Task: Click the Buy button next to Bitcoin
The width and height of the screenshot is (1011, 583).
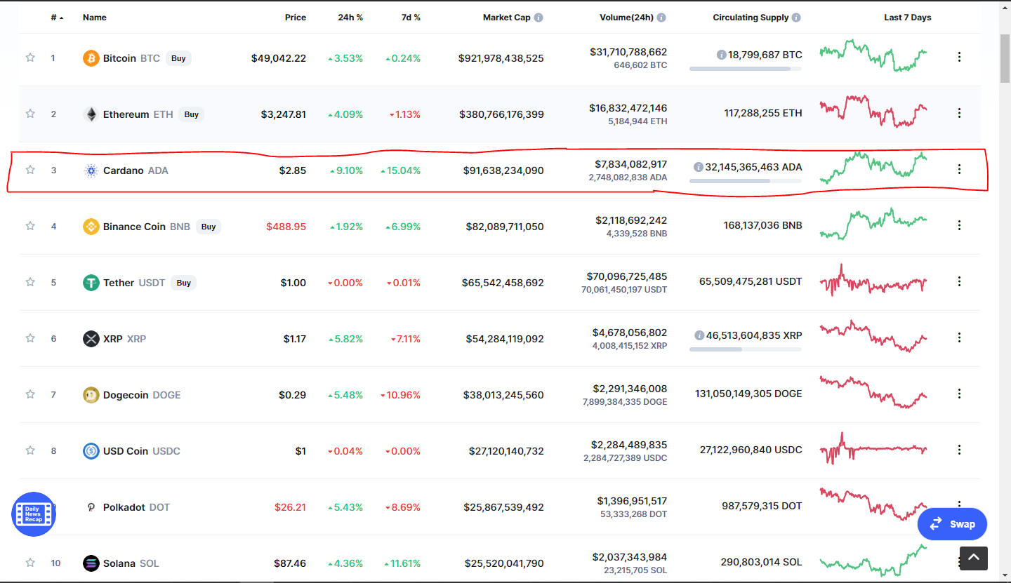Action: click(178, 58)
